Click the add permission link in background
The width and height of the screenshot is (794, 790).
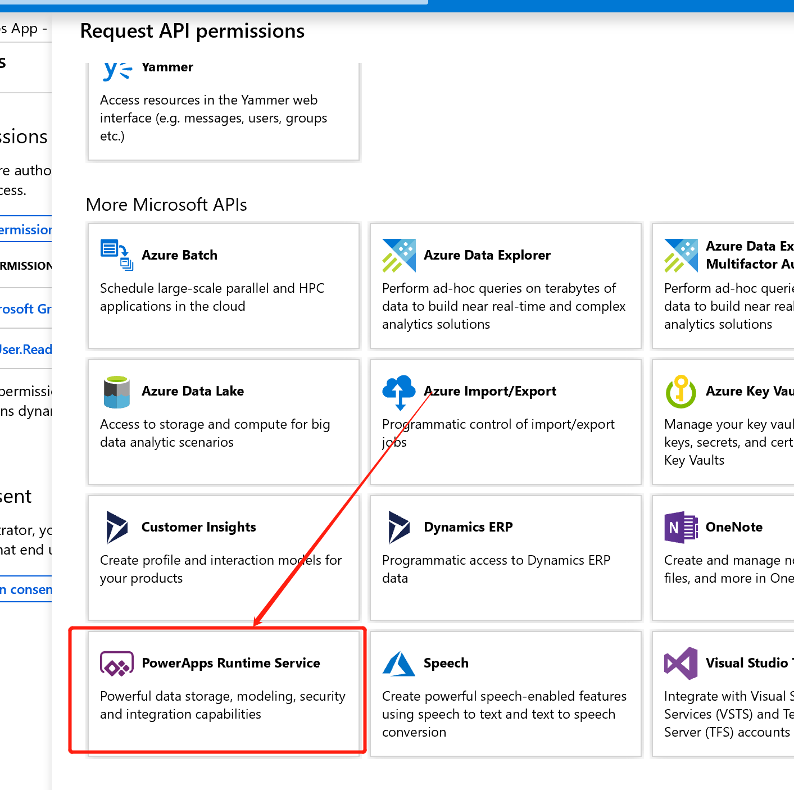click(x=26, y=230)
